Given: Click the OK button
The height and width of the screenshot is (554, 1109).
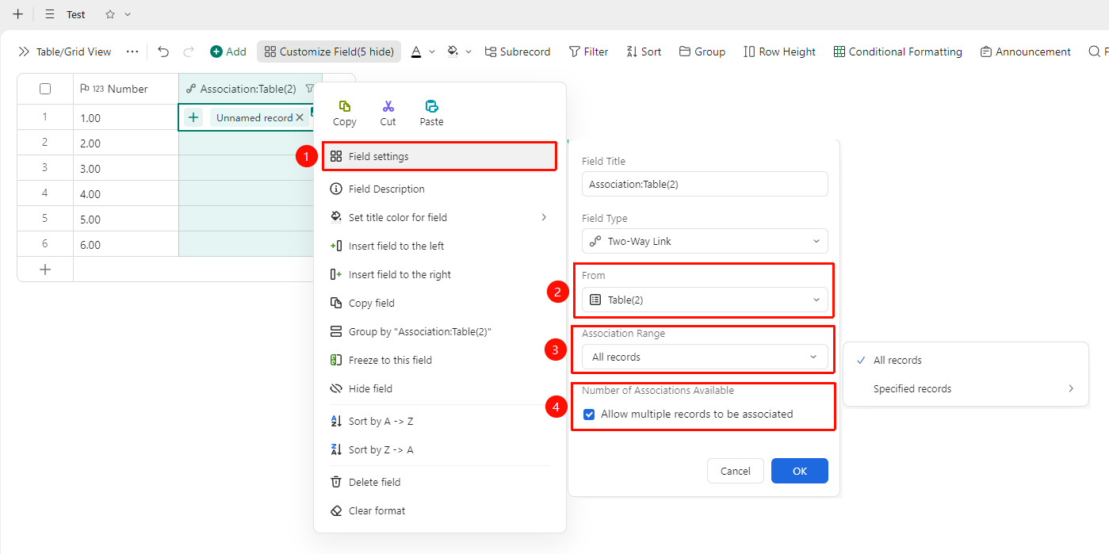Looking at the screenshot, I should 800,471.
